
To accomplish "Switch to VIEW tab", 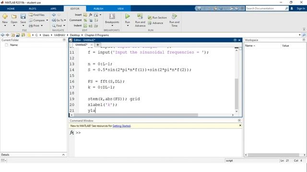I will pos(120,9).
